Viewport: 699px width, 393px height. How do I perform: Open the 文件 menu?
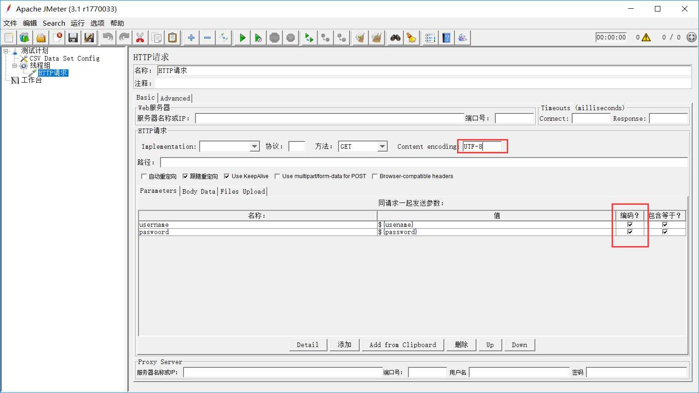pos(10,23)
